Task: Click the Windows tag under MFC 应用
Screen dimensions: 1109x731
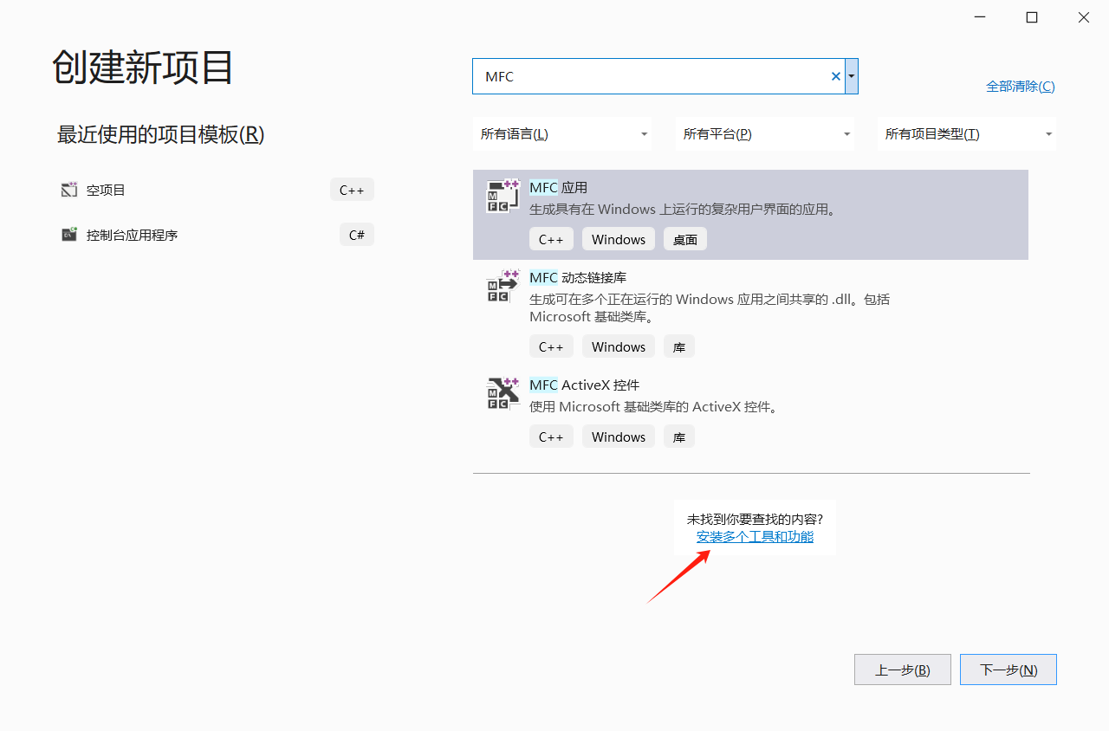Action: (x=619, y=239)
